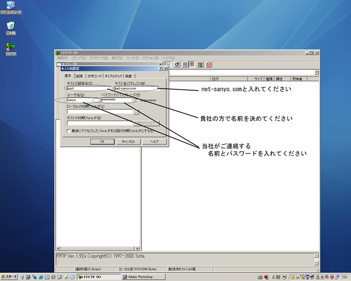Click the キャンセル button
Viewport: 351px width, 281px height.
click(128, 142)
